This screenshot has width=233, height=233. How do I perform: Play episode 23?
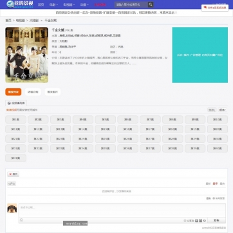click(x=61, y=139)
